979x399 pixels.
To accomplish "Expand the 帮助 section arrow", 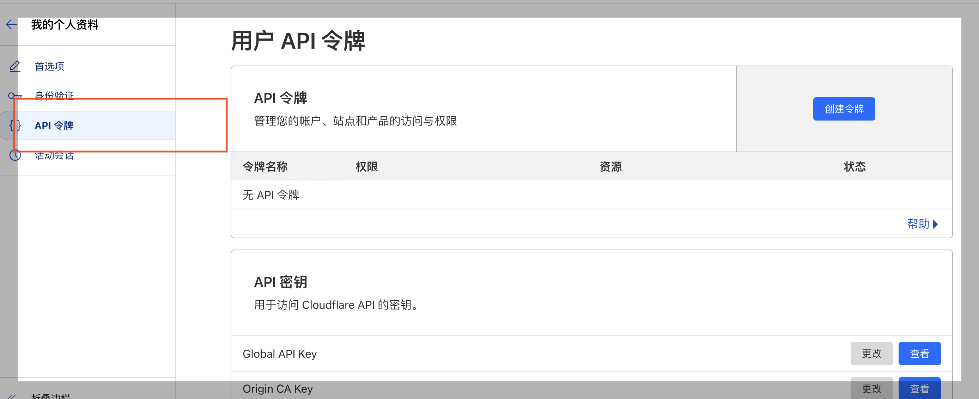I will pos(935,224).
